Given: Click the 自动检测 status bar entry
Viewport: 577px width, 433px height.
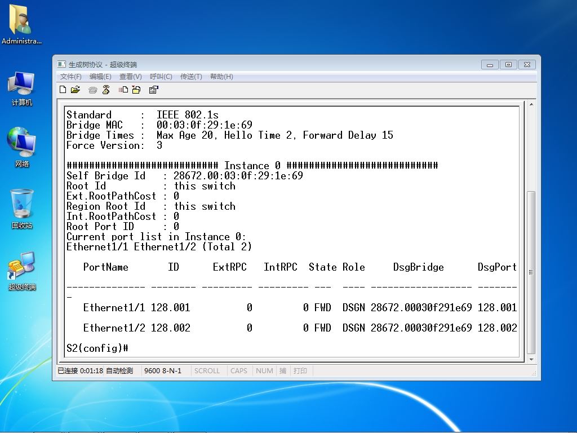Looking at the screenshot, I should (119, 371).
